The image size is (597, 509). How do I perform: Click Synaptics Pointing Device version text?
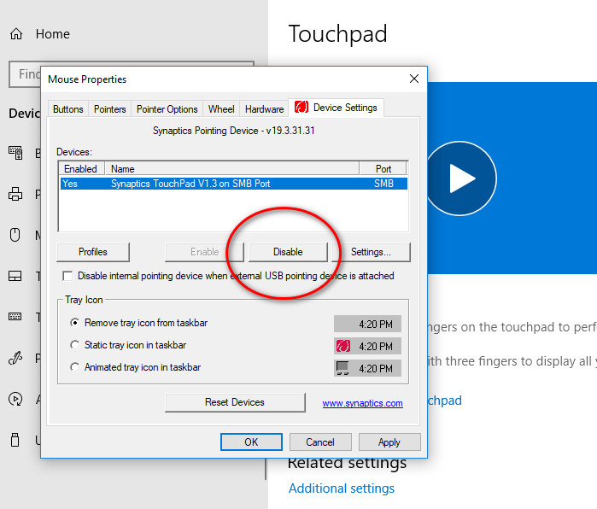pyautogui.click(x=234, y=131)
